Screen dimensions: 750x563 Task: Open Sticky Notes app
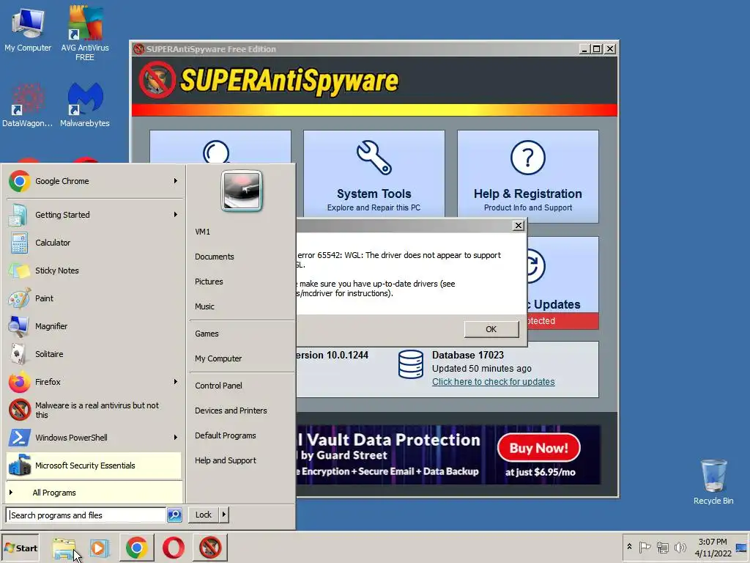point(94,271)
